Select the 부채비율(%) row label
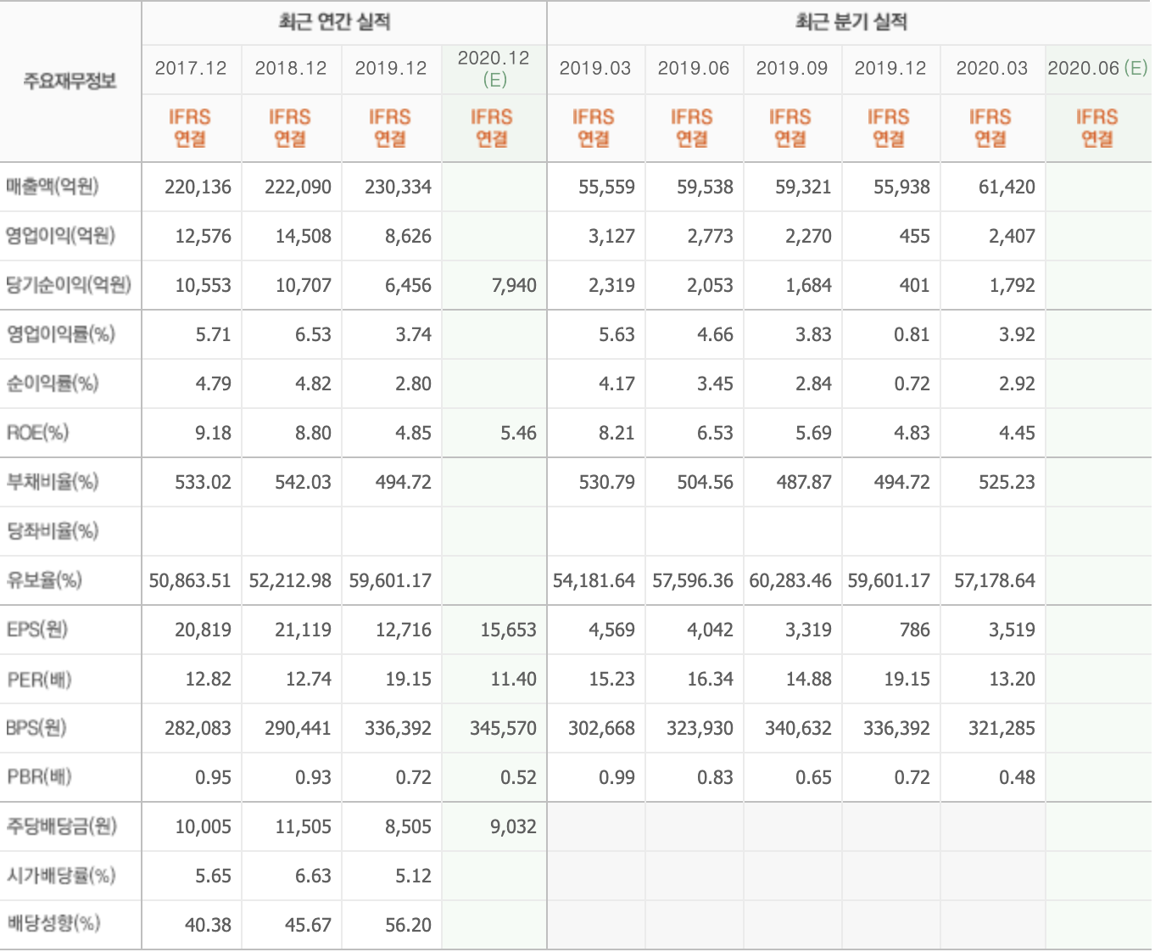This screenshot has width=1155, height=952. (x=53, y=482)
